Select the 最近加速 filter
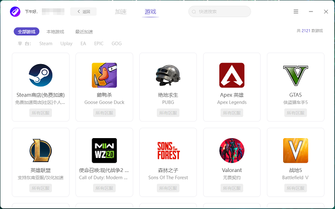Viewport: 335px width, 209px height. [84, 32]
